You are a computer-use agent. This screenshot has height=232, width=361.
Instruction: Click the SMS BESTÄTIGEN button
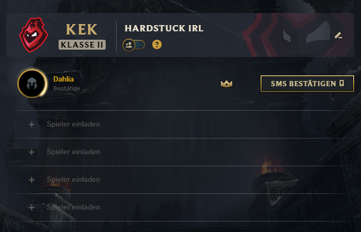307,84
